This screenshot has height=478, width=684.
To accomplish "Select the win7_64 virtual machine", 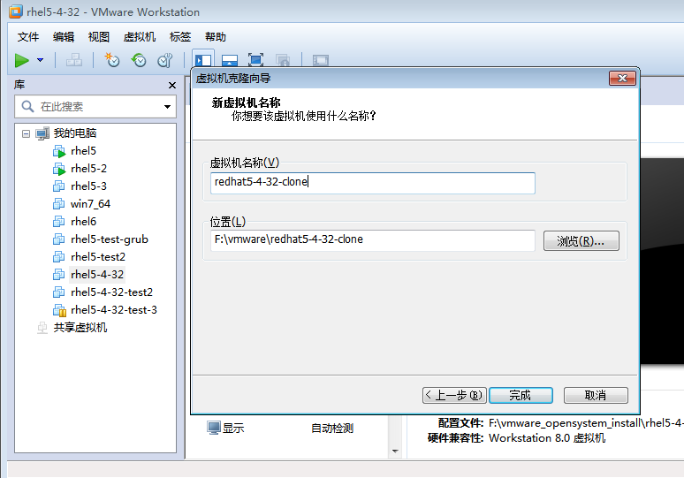I will [x=90, y=204].
